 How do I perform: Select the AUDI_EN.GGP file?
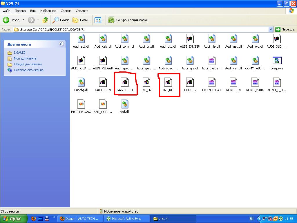190,41
